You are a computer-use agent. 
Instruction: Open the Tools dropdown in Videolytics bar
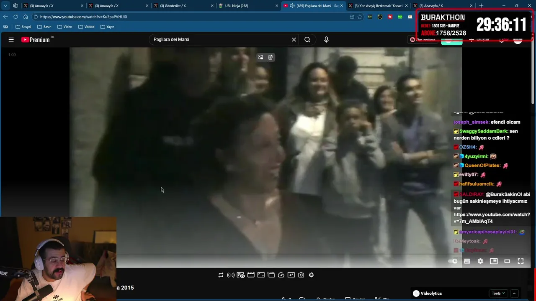[498, 293]
